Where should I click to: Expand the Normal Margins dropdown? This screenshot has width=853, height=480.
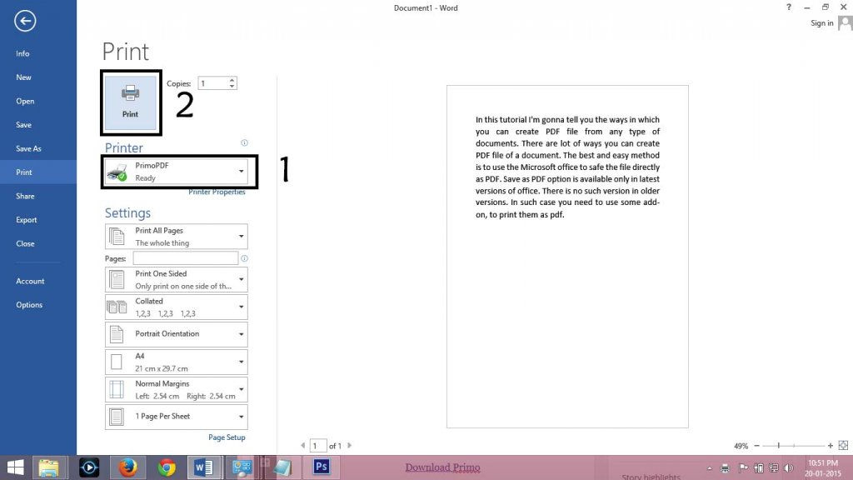pyautogui.click(x=177, y=390)
